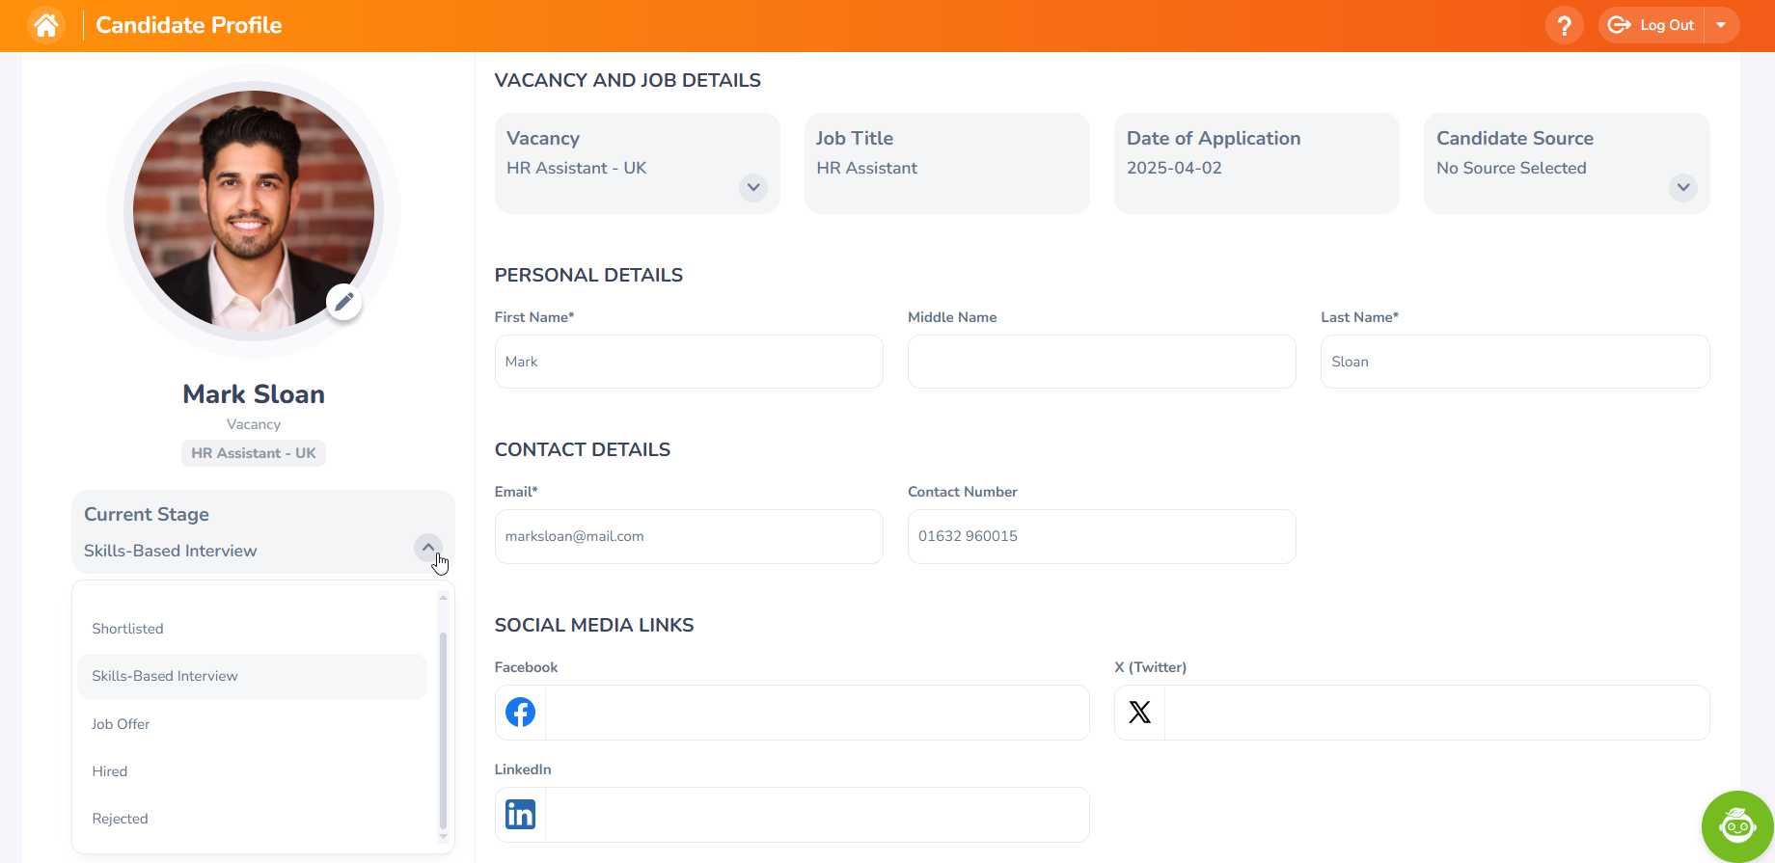1775x863 pixels.
Task: Set stage to Rejected
Action: [x=121, y=819]
